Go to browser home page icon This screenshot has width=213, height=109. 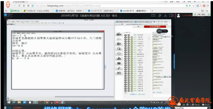(x=24, y=6)
